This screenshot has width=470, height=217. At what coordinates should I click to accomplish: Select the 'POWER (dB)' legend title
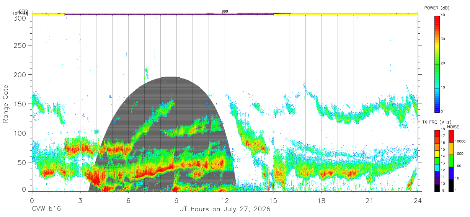[437, 8]
